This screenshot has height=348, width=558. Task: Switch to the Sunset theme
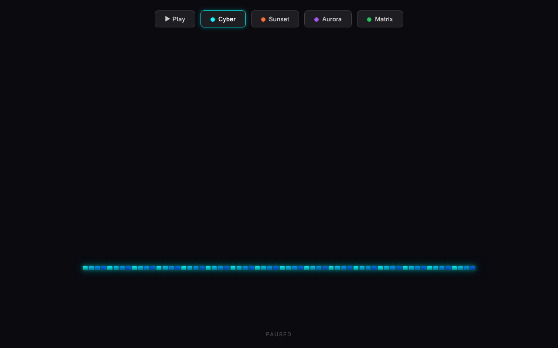pyautogui.click(x=275, y=19)
